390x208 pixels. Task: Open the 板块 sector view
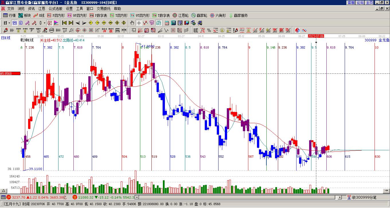click(x=25, y=15)
